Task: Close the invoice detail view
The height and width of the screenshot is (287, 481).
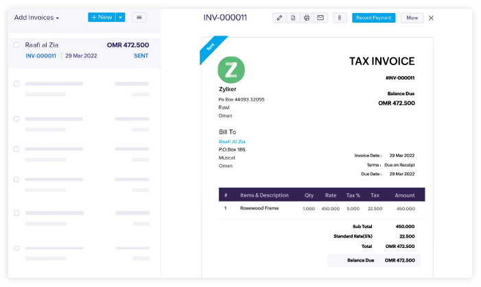Action: click(x=431, y=18)
